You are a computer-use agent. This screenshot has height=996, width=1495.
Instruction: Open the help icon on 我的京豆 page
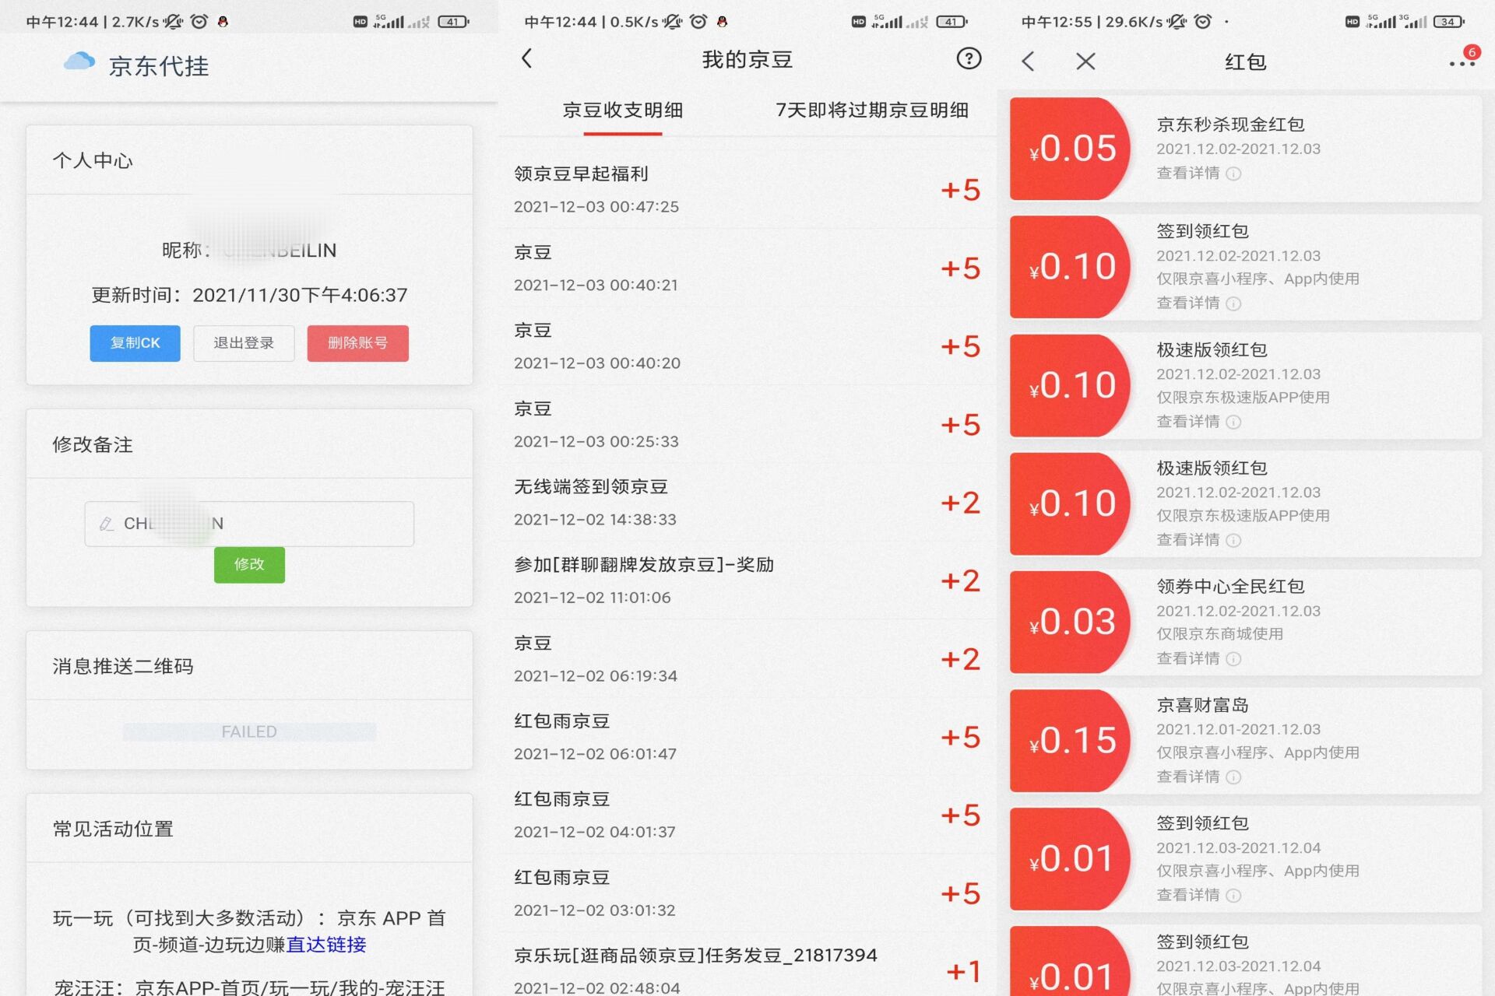coord(968,58)
